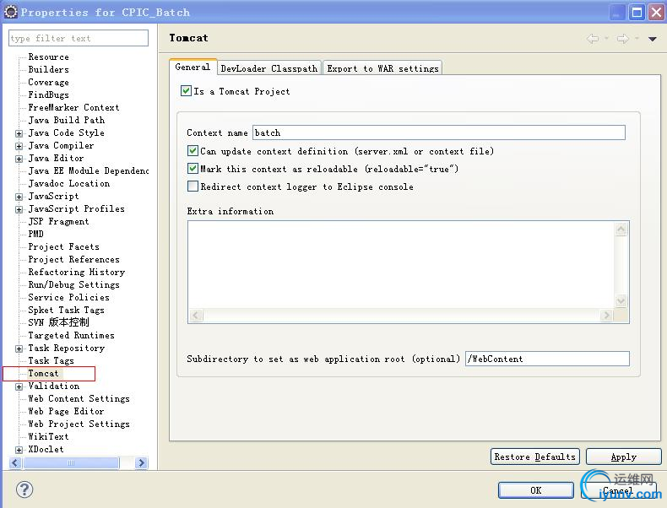Select JSP Fragment item
The image size is (667, 508).
tap(59, 221)
